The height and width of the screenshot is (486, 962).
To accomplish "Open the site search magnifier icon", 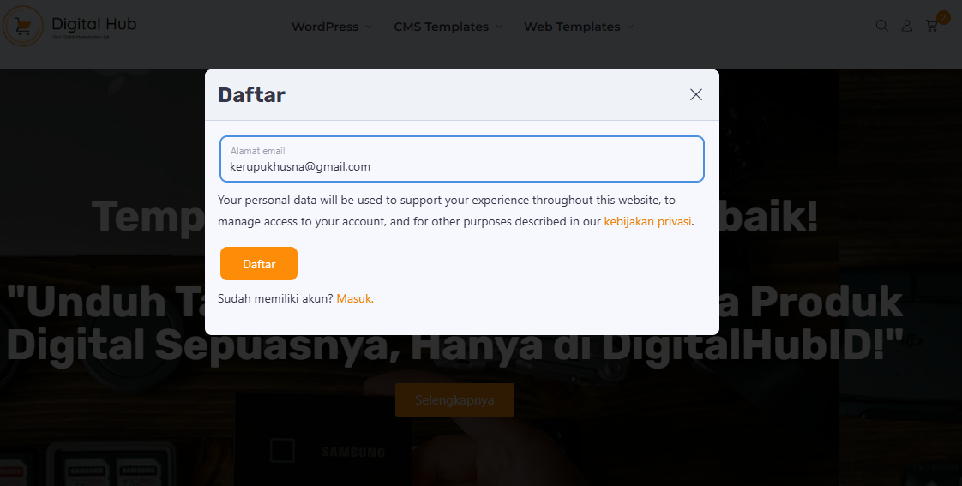I will pos(881,26).
